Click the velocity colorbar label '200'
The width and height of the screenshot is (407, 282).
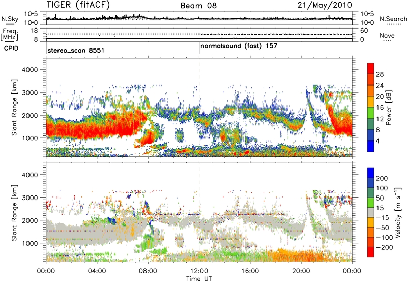[382, 178]
